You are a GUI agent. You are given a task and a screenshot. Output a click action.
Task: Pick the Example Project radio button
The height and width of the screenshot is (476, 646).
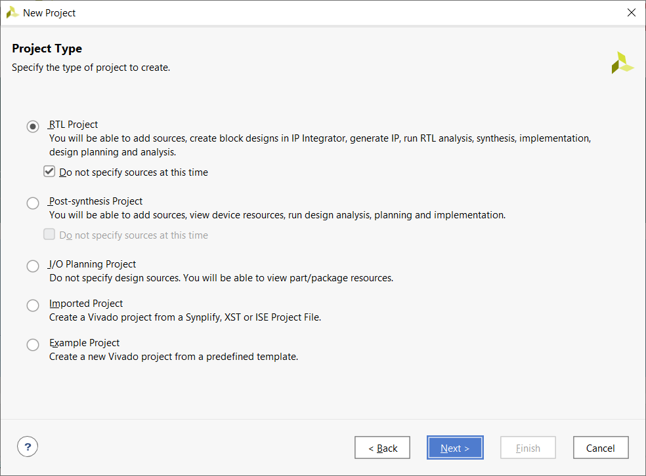point(33,344)
